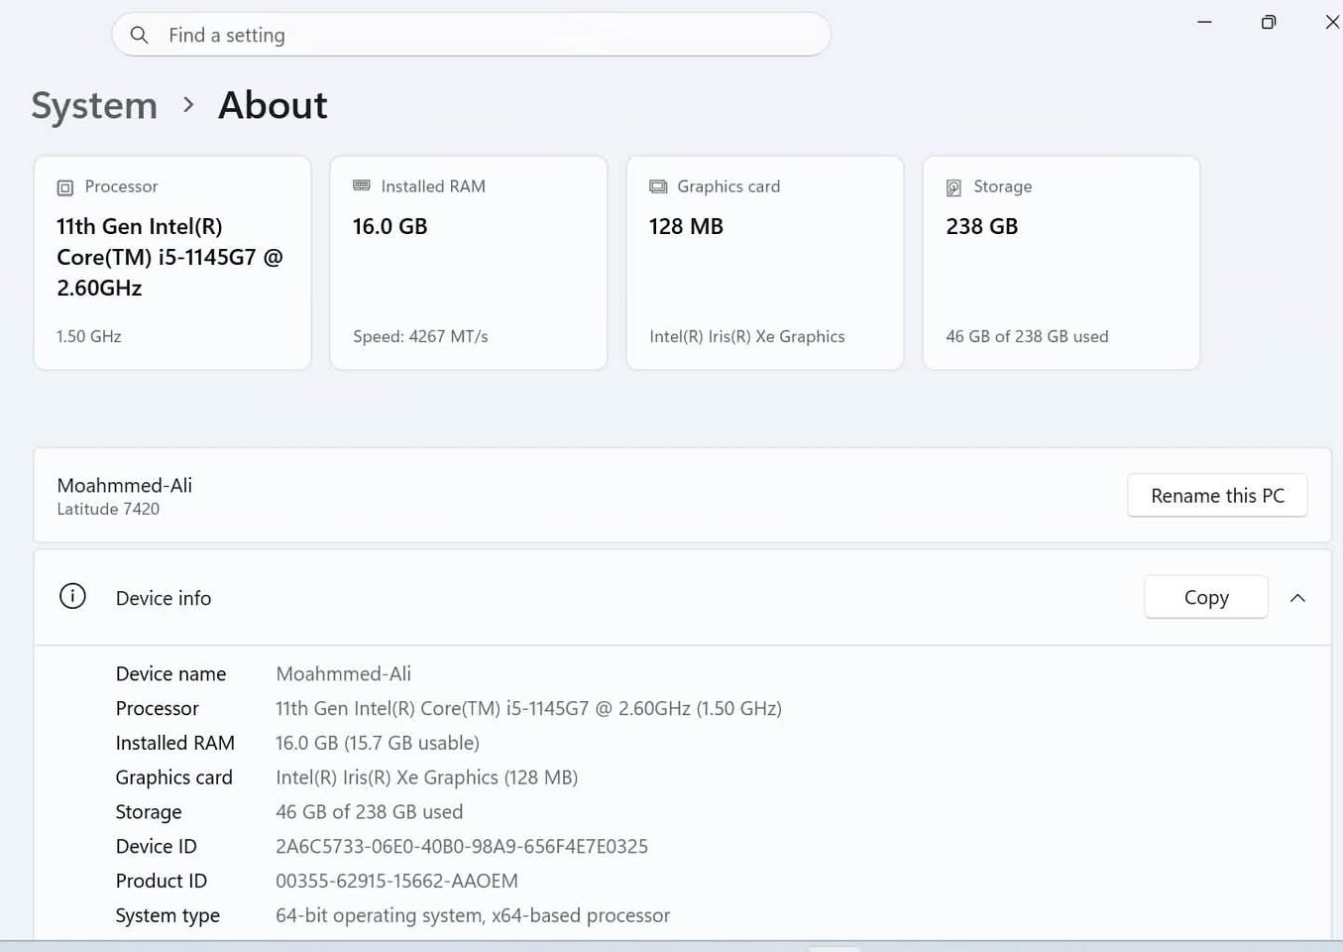1343x952 pixels.
Task: Go back to System in breadcrumb
Action: [x=94, y=105]
